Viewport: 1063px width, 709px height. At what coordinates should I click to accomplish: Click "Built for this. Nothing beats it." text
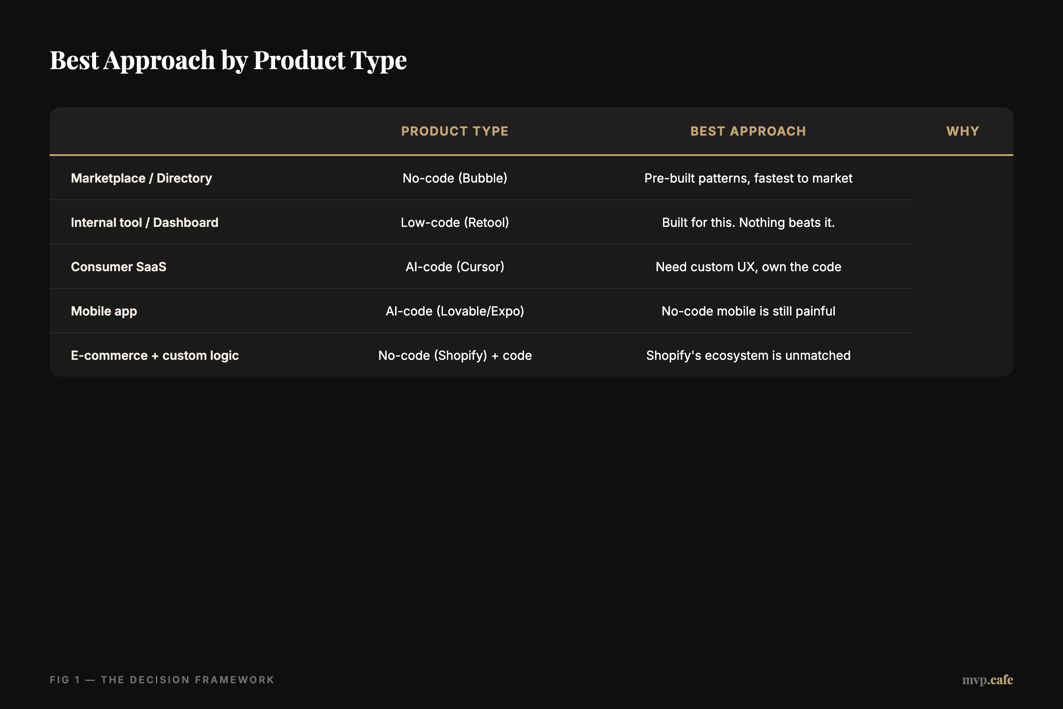[748, 222]
